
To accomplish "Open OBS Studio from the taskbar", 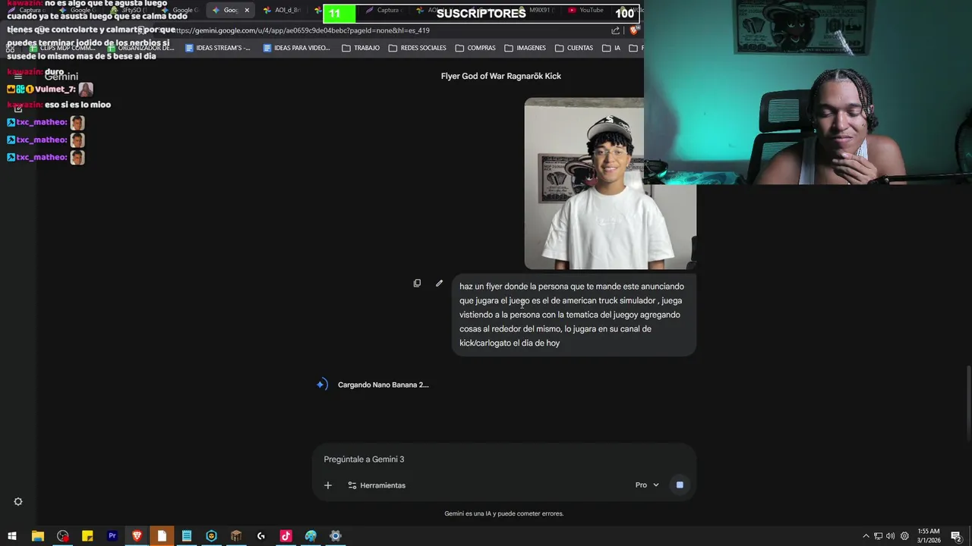I will [x=62, y=536].
